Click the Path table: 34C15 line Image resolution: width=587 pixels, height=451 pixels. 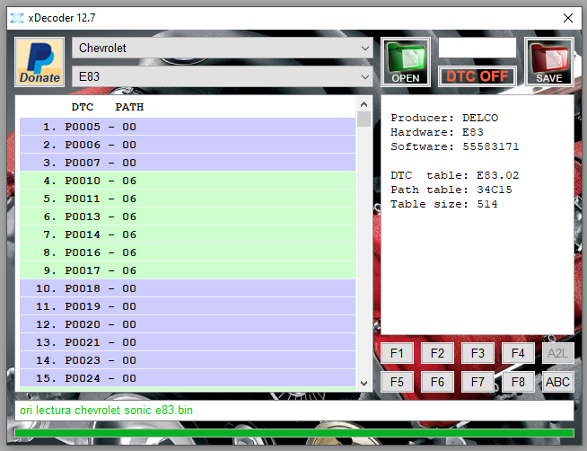click(451, 190)
